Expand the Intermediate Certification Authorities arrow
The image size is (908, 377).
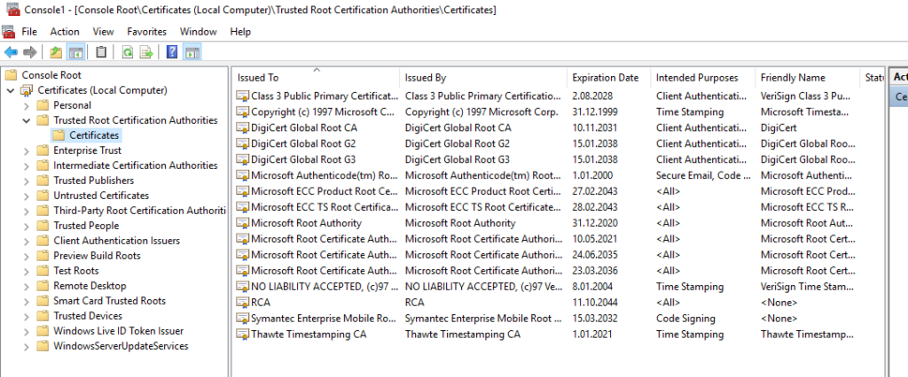click(x=26, y=166)
